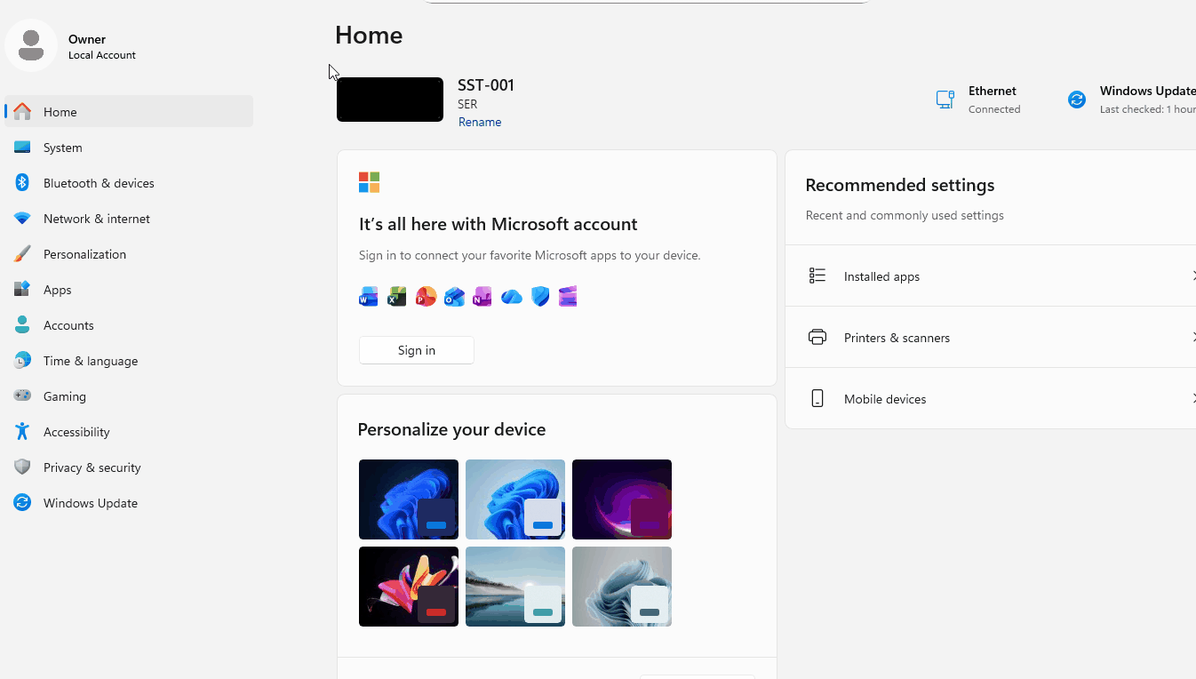This screenshot has width=1196, height=679.
Task: Go to Accounts in the sidebar
Action: (68, 325)
